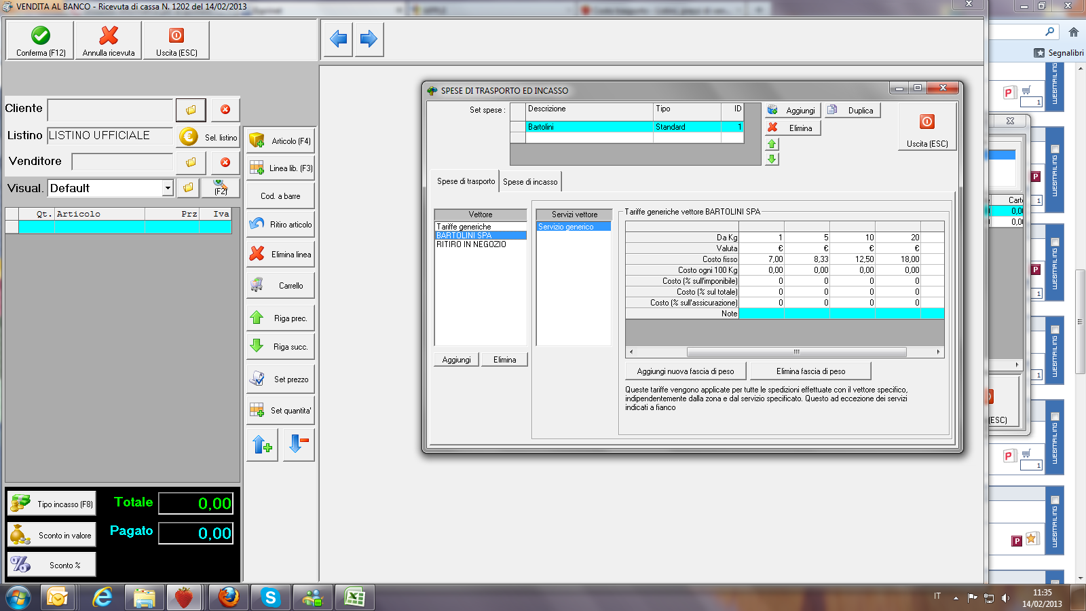The height and width of the screenshot is (611, 1086).
Task: Click Cod. a barre button
Action: pos(280,196)
